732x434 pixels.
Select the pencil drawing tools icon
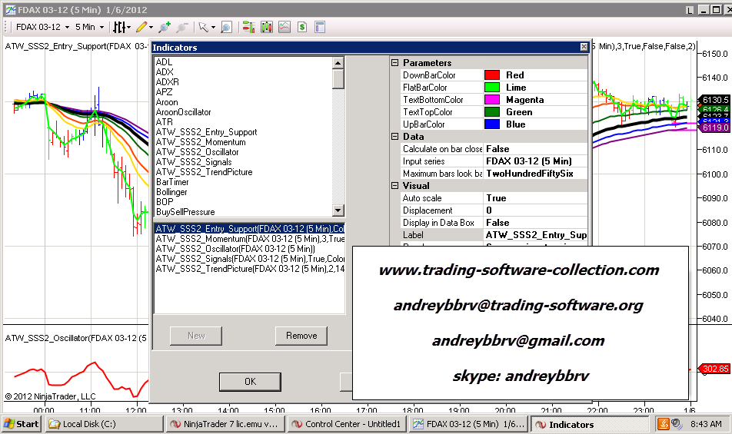point(141,27)
